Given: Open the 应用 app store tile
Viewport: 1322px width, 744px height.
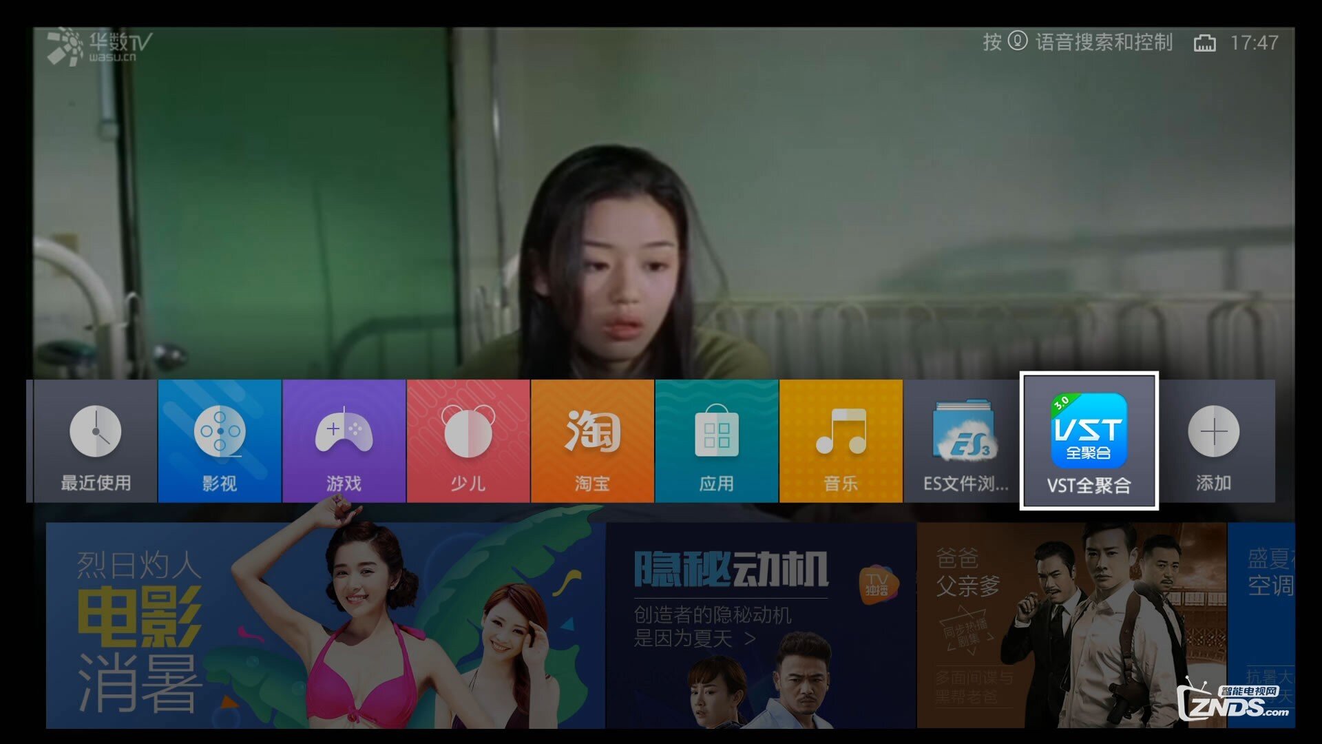Looking at the screenshot, I should point(717,441).
